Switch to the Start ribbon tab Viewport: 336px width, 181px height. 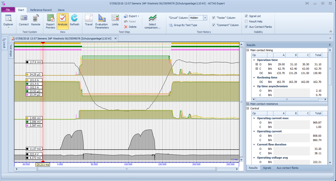point(21,10)
